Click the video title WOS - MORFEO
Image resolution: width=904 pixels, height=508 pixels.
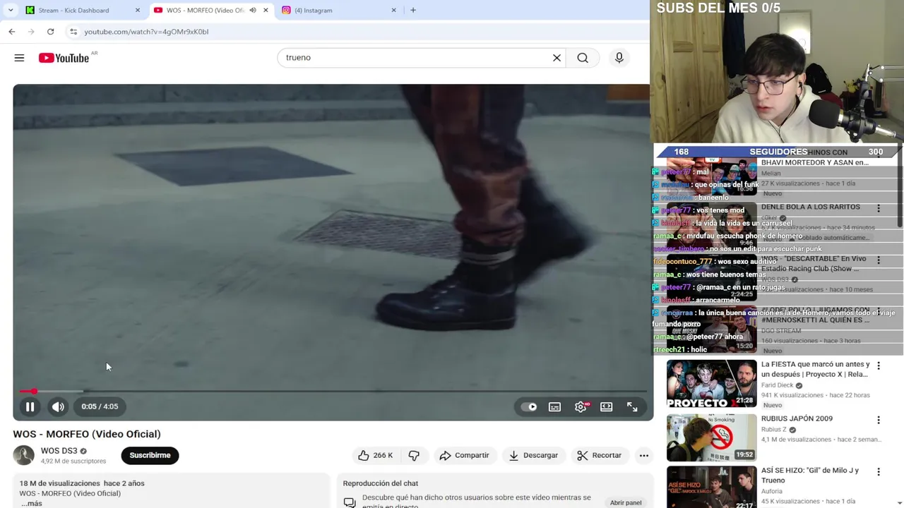tap(87, 434)
